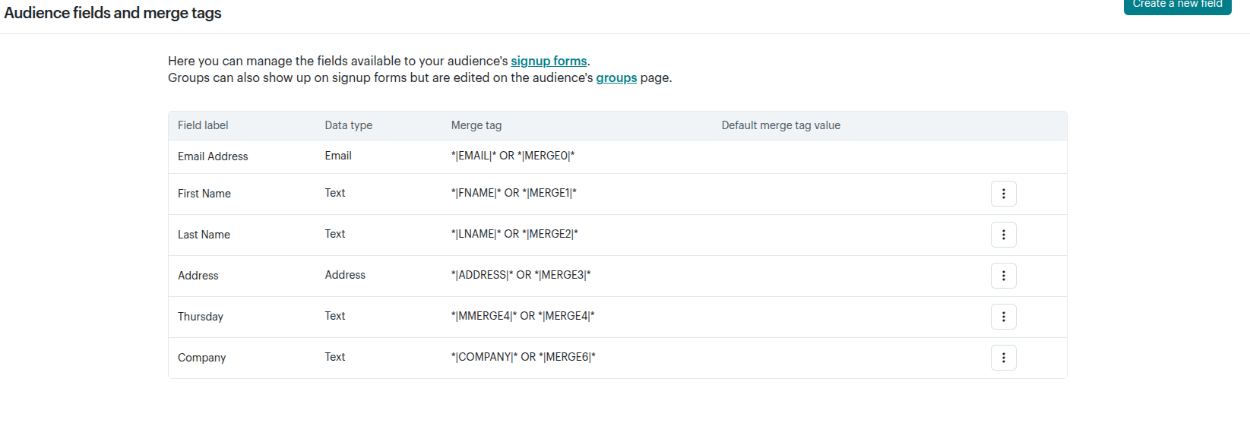Click the Field label column header
Viewport: 1250px width, 423px height.
click(203, 125)
